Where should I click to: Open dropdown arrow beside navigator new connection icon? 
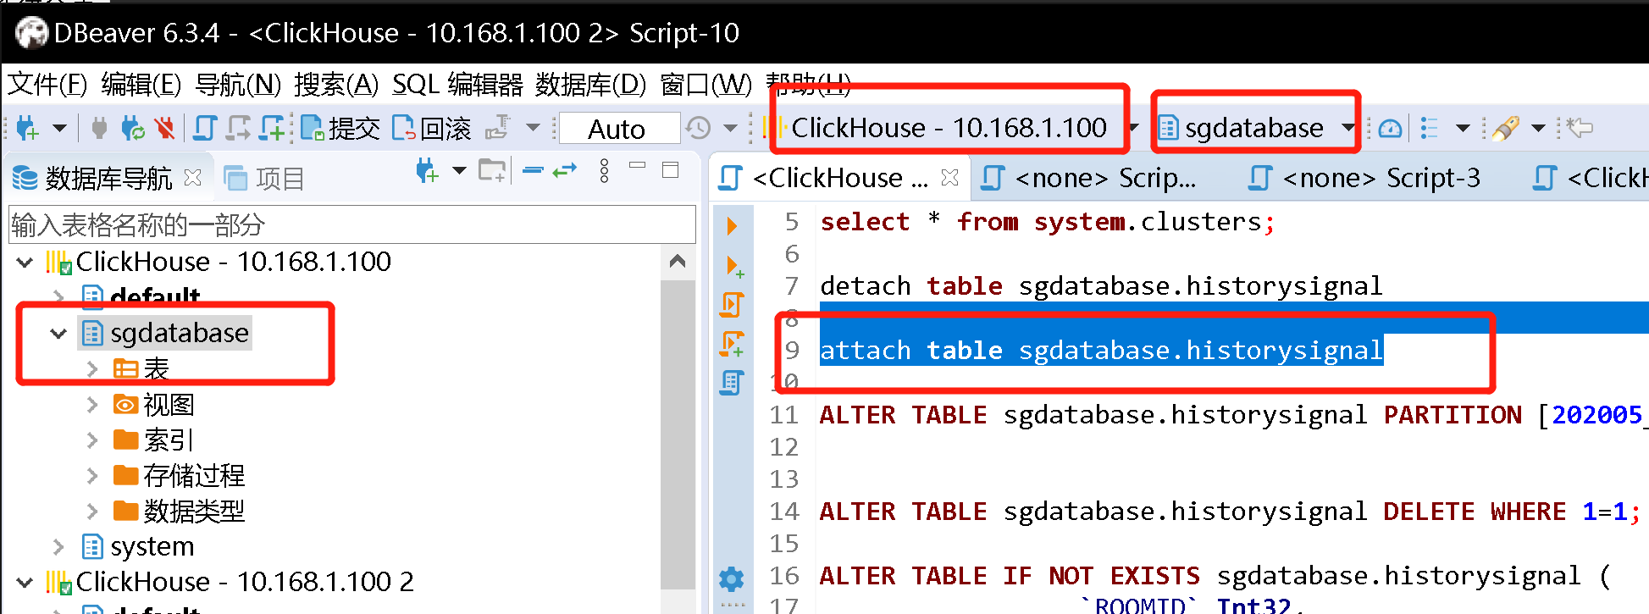pos(459,171)
